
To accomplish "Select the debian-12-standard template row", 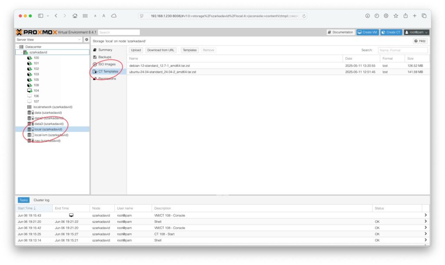I will 278,66.
